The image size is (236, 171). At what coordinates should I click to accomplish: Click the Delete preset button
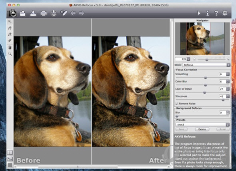[x=202, y=129]
